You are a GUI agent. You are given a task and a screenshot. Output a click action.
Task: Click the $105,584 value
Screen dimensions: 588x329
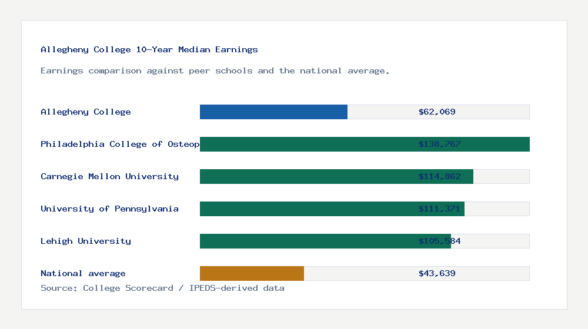pyautogui.click(x=439, y=241)
